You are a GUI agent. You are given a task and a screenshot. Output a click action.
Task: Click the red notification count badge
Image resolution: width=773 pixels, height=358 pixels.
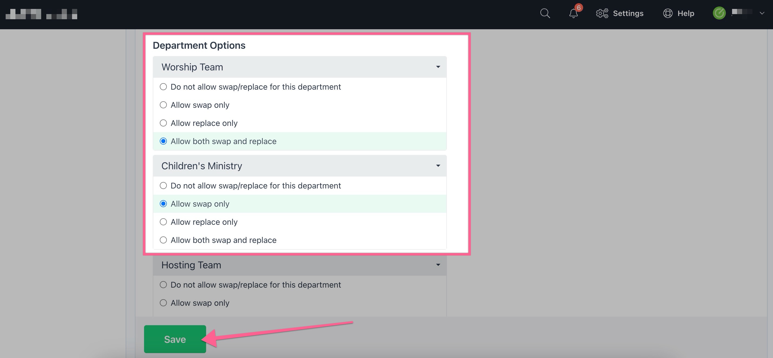pyautogui.click(x=579, y=8)
